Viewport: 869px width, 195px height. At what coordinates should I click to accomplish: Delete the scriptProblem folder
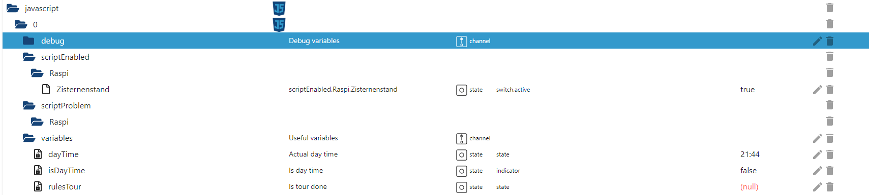click(x=830, y=105)
